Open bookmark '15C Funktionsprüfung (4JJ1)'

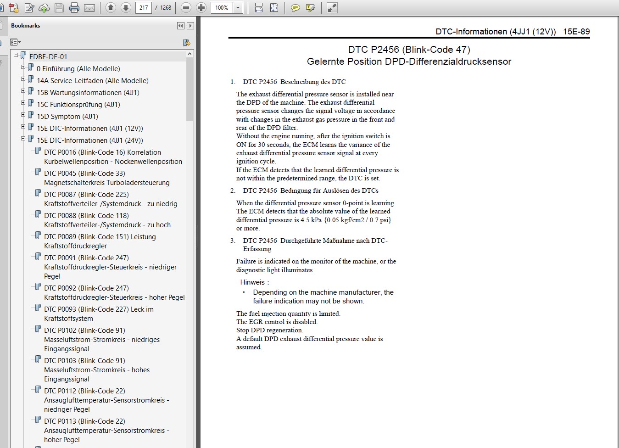[x=78, y=105]
